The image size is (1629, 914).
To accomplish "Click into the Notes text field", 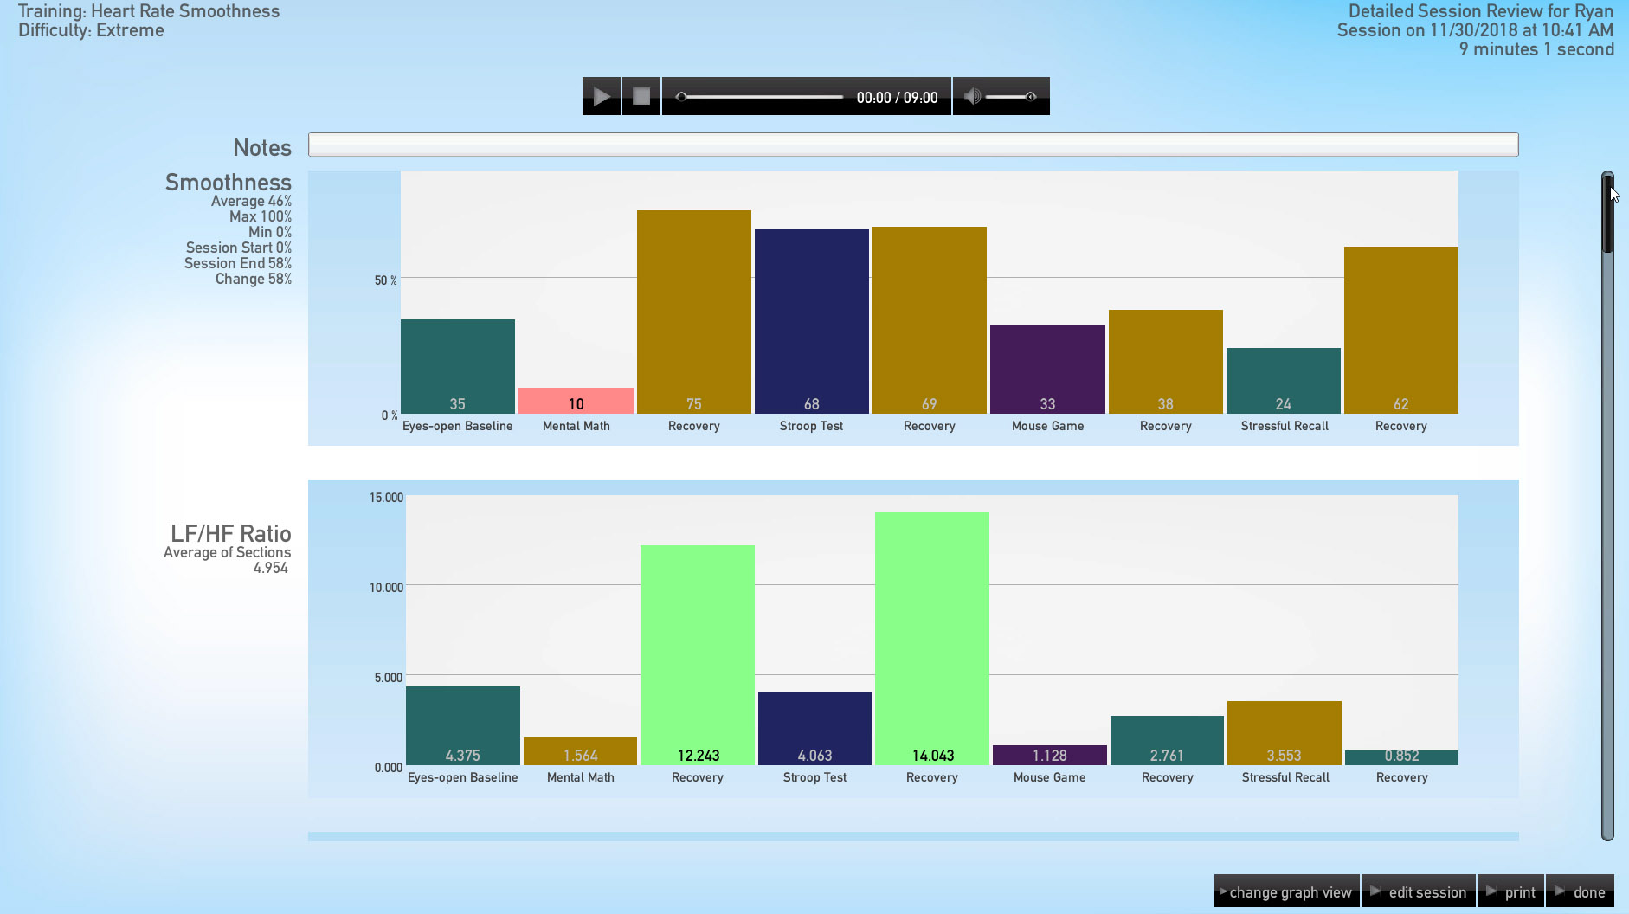I will tap(912, 145).
